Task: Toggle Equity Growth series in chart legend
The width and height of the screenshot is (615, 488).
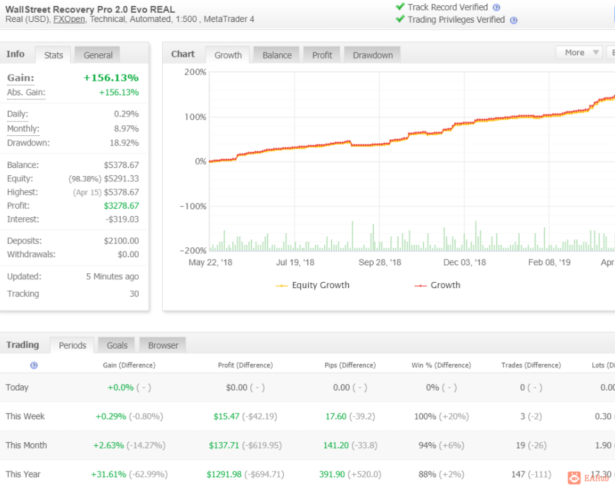Action: 313,285
